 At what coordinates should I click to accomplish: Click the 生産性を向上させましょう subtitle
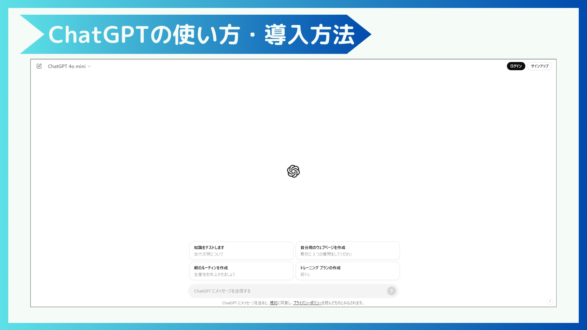coord(215,274)
